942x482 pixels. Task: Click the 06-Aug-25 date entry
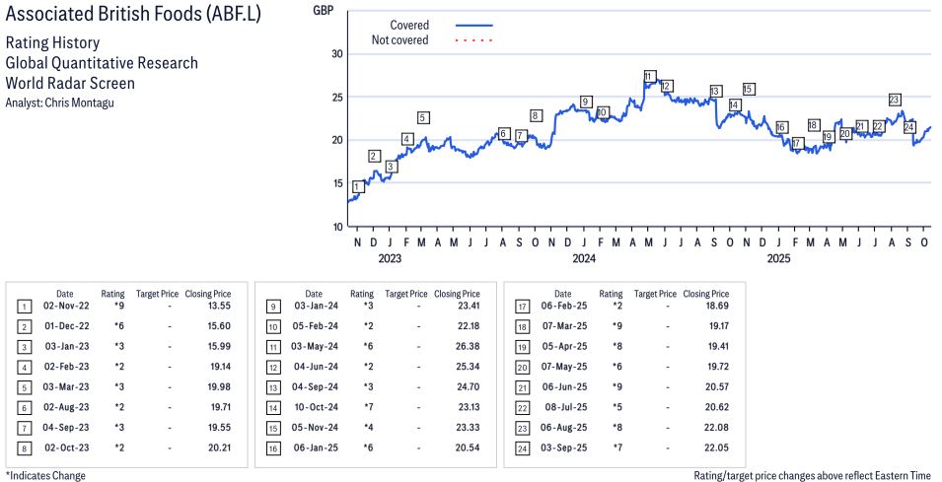click(562, 427)
